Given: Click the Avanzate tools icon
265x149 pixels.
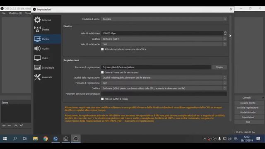Looking at the screenshot, I should (x=37, y=77).
